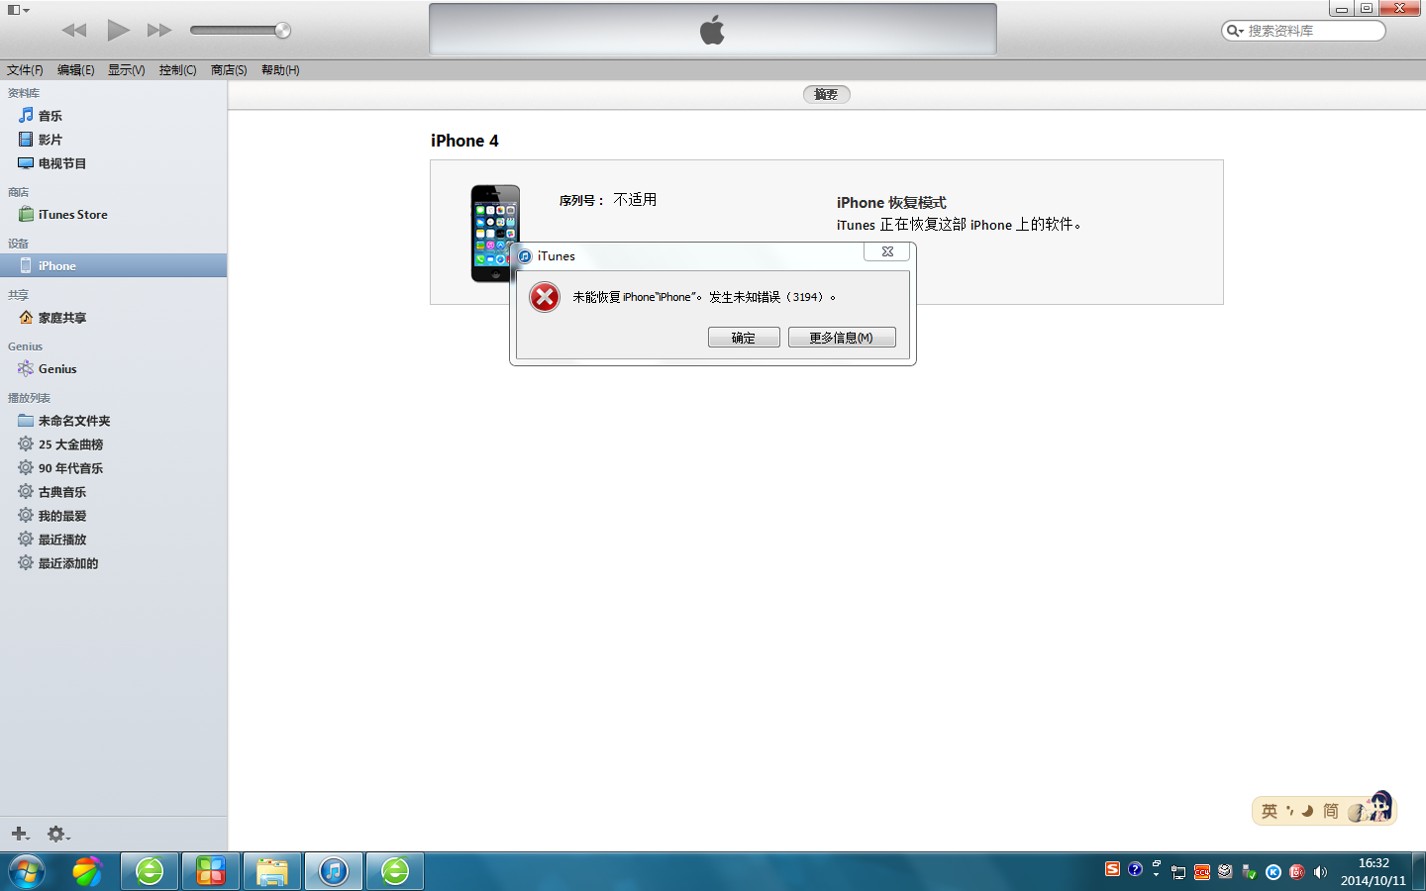Click the red error icon in the dialog
This screenshot has width=1426, height=891.
coord(545,297)
